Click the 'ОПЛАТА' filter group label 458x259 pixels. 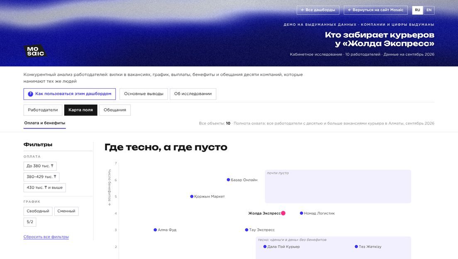(32, 157)
